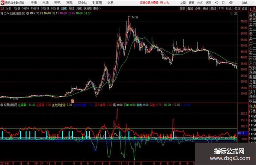
Task: Click the 特力A (日线 前复权) chart title
Action: point(13,13)
